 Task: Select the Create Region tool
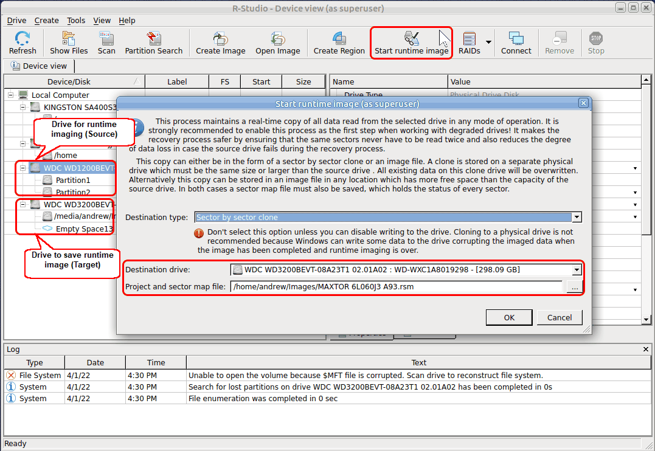click(x=339, y=43)
